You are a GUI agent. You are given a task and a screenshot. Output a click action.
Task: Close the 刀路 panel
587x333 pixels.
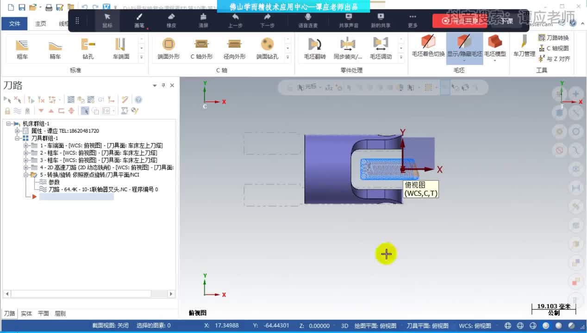[x=172, y=86]
